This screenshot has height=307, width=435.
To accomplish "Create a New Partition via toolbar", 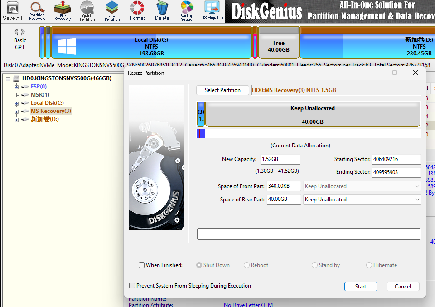I will point(112,11).
